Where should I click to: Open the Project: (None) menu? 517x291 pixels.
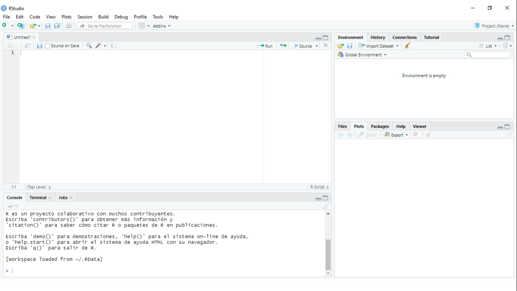(x=494, y=26)
